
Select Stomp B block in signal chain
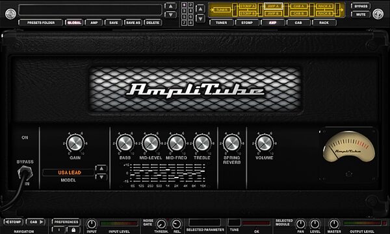pos(247,14)
